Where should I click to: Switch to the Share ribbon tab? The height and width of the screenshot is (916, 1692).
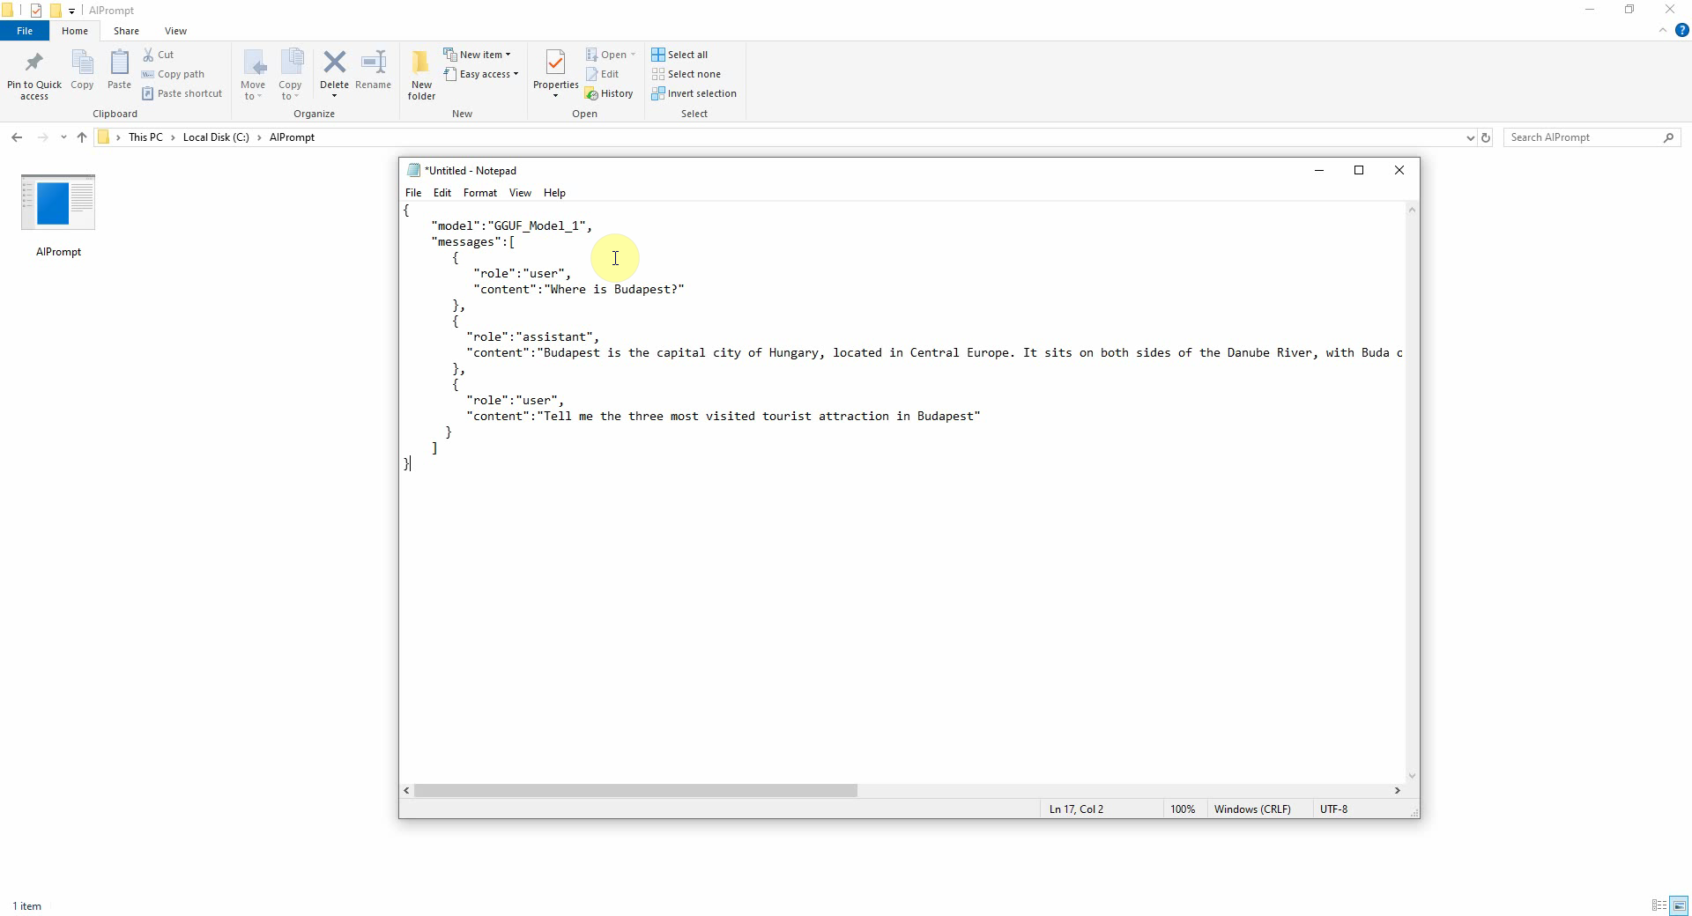126,31
